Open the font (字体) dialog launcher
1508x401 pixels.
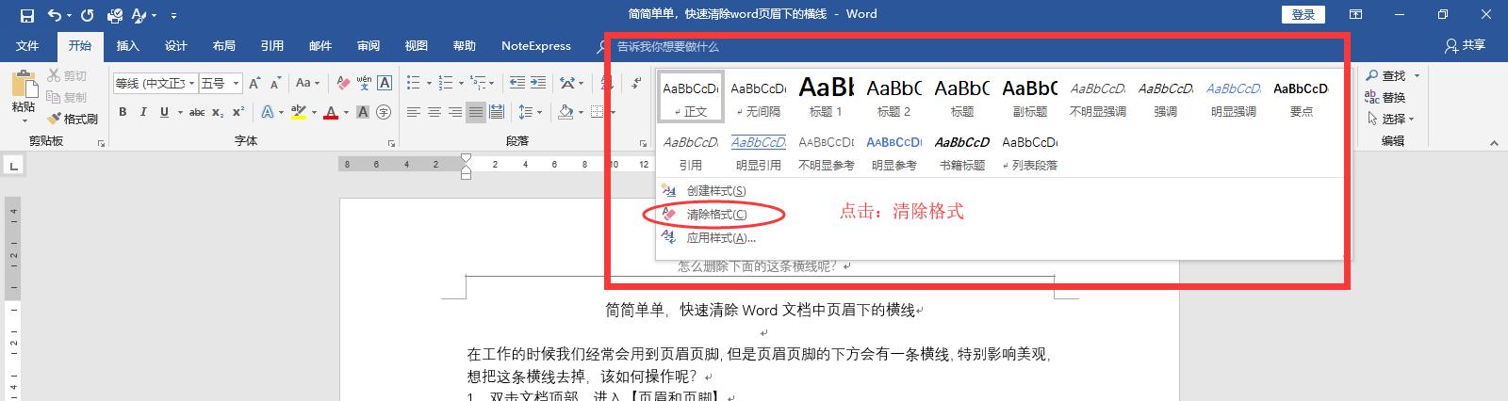[392, 143]
